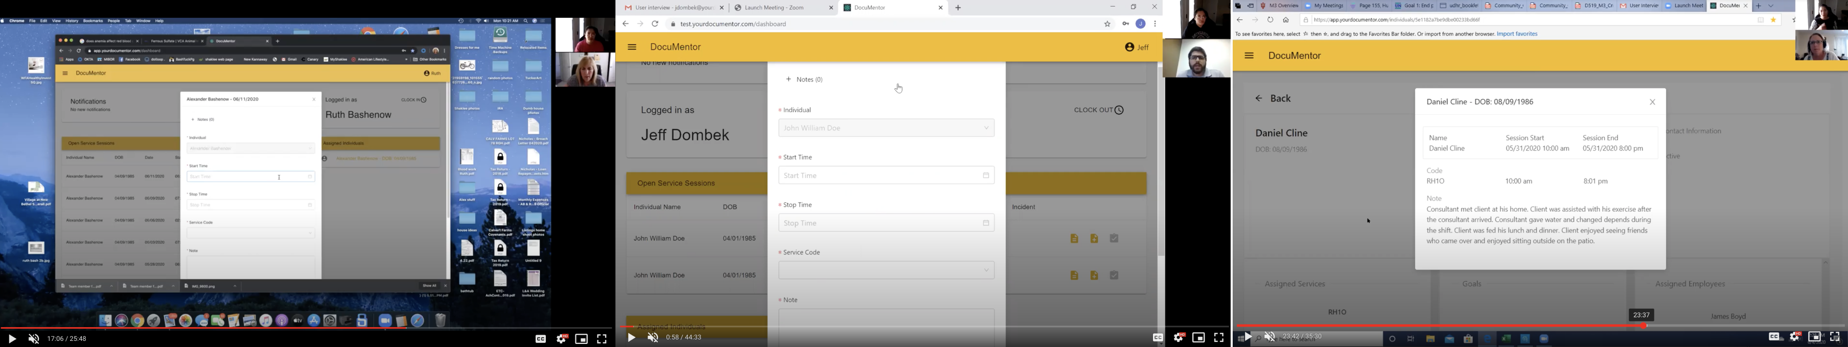The width and height of the screenshot is (1848, 347).
Task: Reload the test.yourdocumentor.com page
Action: pyautogui.click(x=655, y=24)
